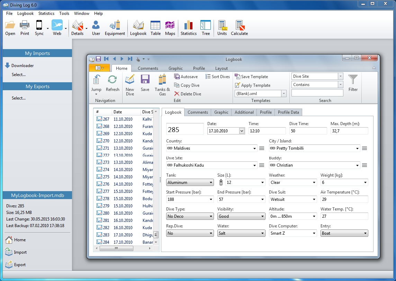Open the Tank dropdown showing Aluminum
The height and width of the screenshot is (281, 396).
click(211, 182)
